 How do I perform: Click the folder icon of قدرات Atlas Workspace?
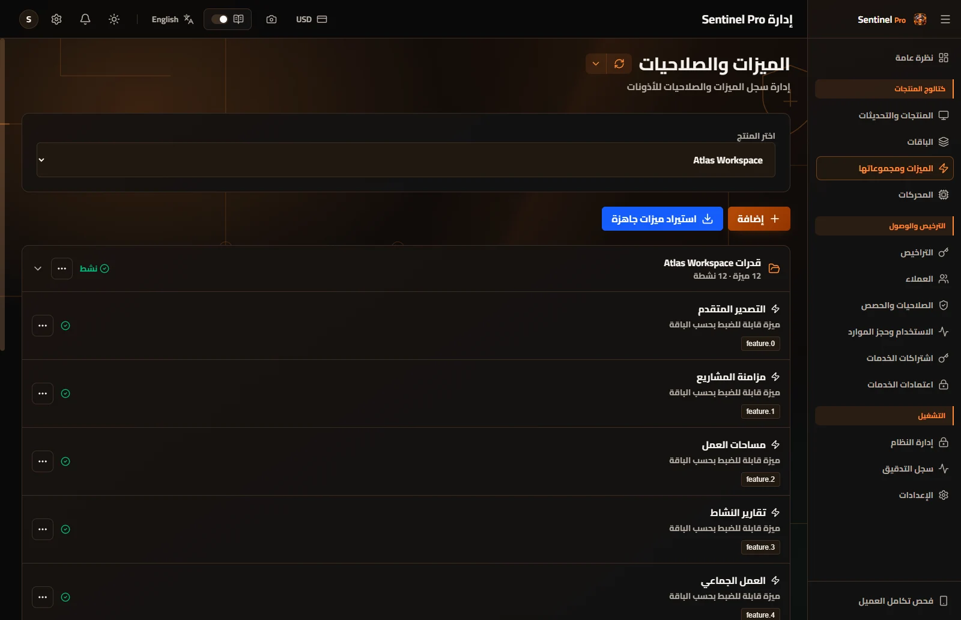(x=774, y=269)
